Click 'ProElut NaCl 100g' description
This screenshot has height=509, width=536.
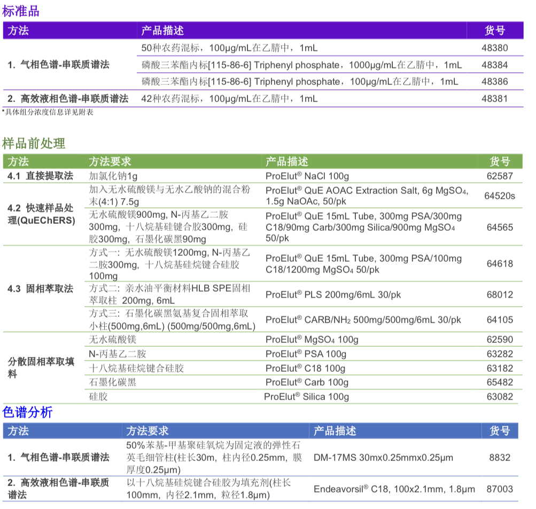pos(307,176)
